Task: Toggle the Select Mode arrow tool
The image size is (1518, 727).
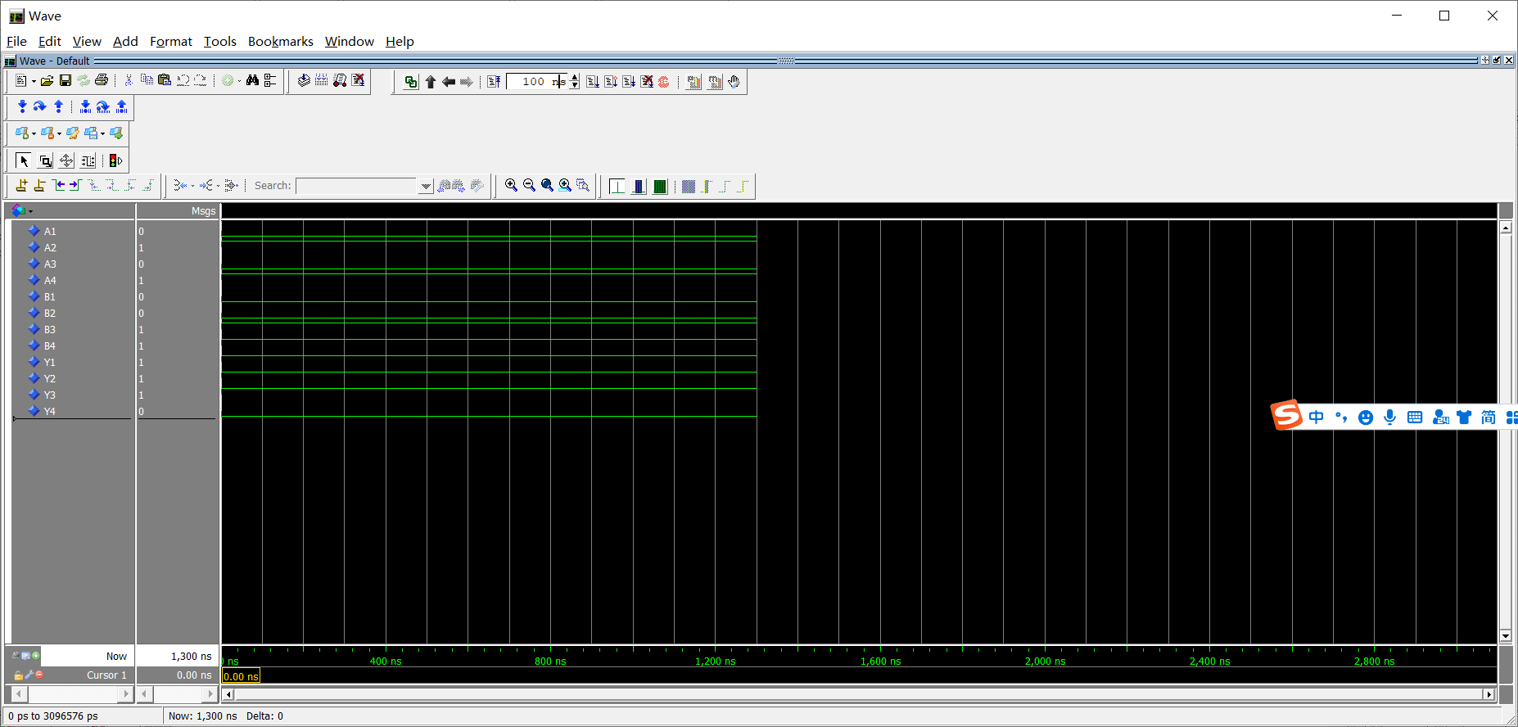Action: tap(24, 161)
